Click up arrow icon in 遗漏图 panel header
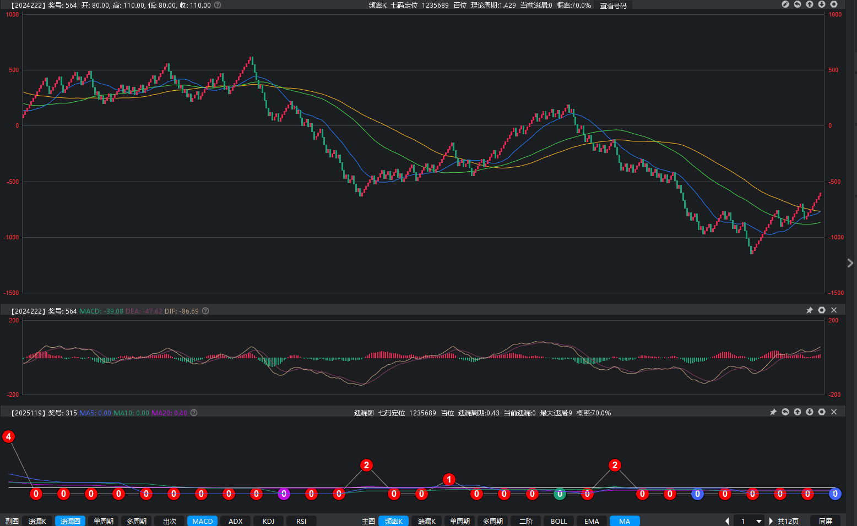 [798, 412]
